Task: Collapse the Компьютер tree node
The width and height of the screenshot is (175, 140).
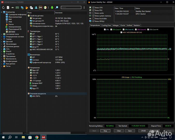Action: click(x=2, y=12)
